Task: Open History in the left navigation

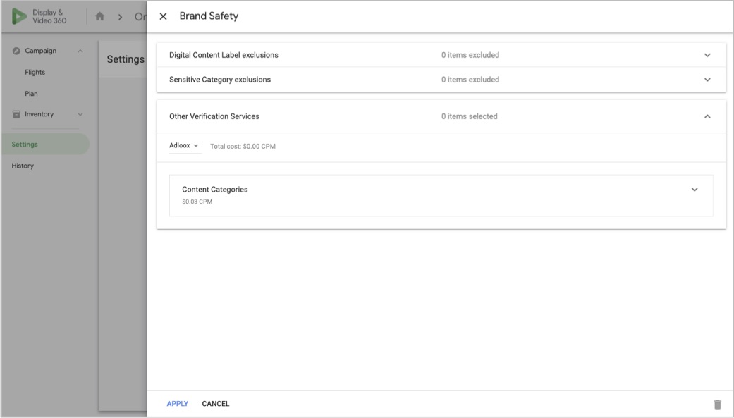Action: [23, 166]
